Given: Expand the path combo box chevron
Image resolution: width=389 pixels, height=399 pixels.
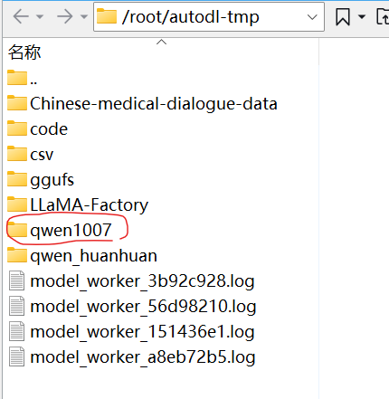Looking at the screenshot, I should 312,17.
